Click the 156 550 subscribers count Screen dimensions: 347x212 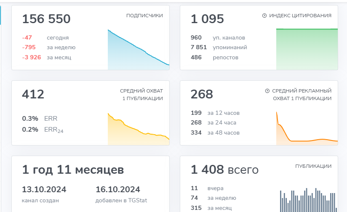[x=46, y=19]
